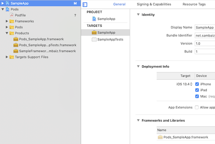Click the SampleFramewor...mbaiz.framework toolbox icon
215x144 pixels.
point(16,51)
